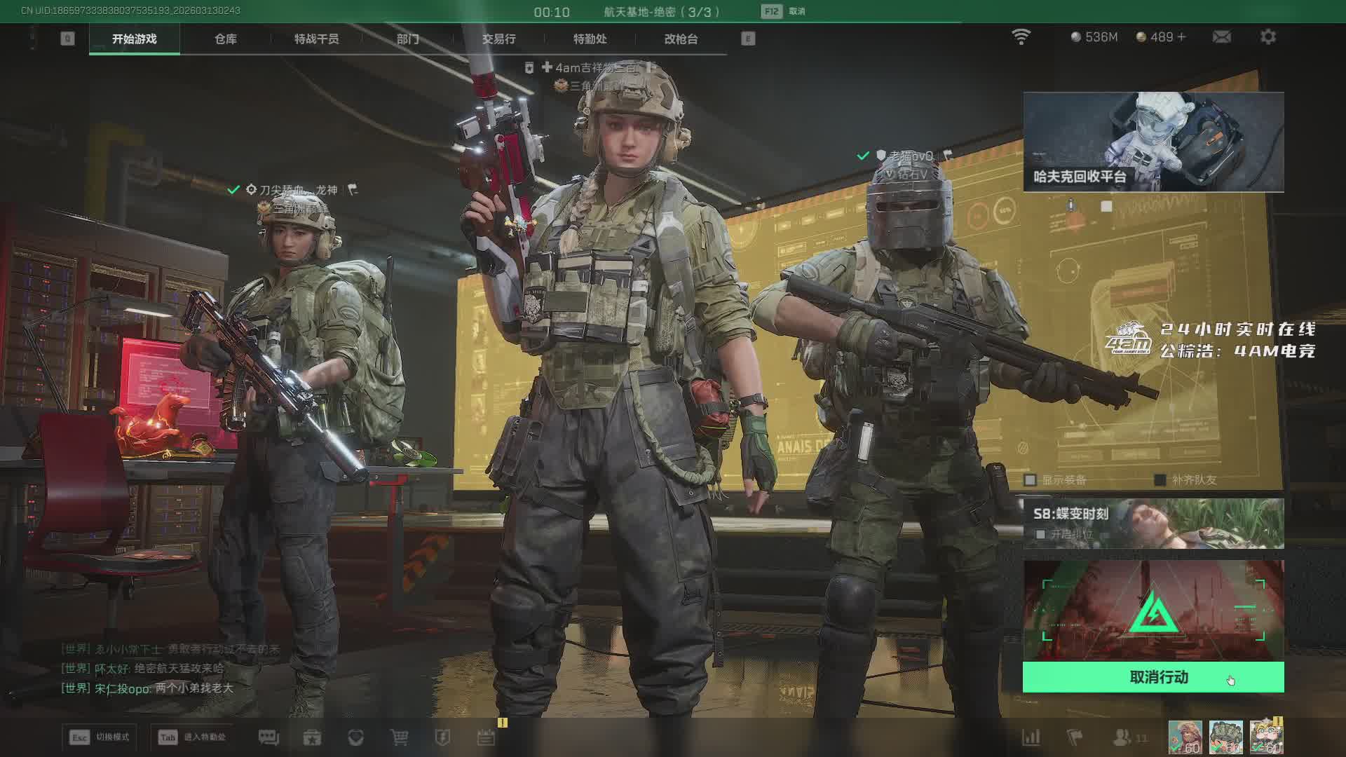Click Esc 切换模式 button
The image size is (1346, 757).
point(99,737)
